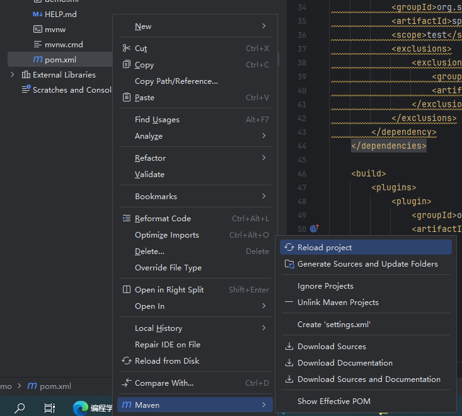Select pom.xml file name in project tree
462x416 pixels.
point(61,60)
